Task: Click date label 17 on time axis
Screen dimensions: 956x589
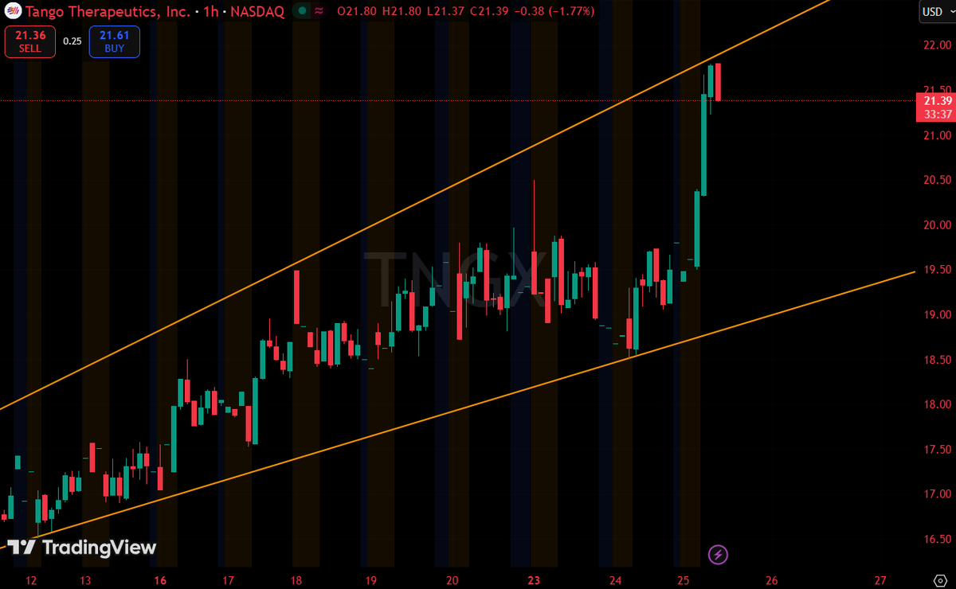Action: pos(228,580)
